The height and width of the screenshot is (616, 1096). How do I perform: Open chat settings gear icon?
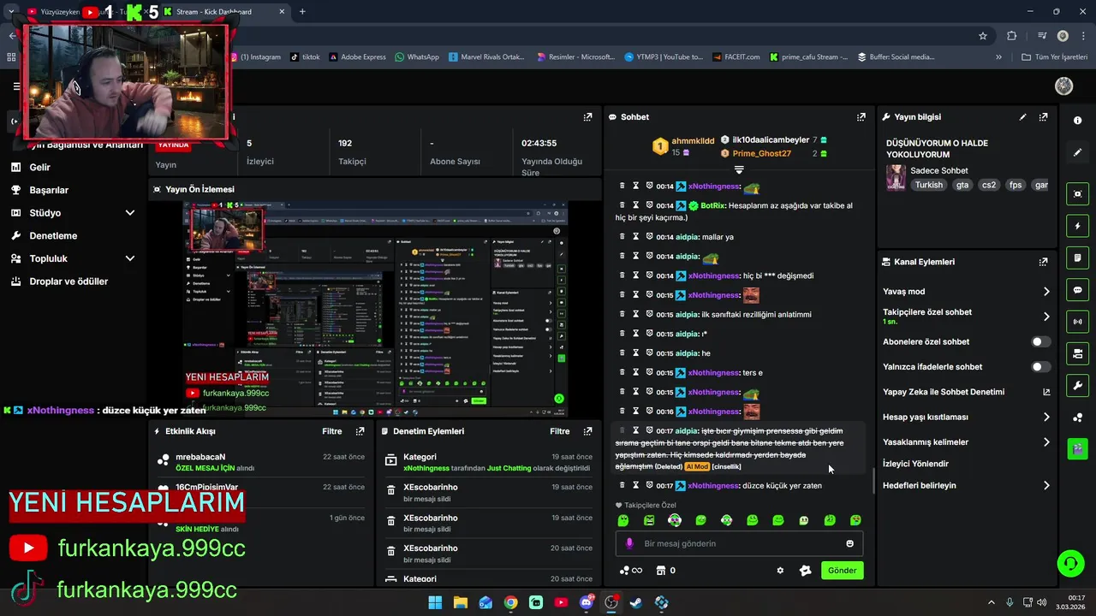click(x=780, y=571)
